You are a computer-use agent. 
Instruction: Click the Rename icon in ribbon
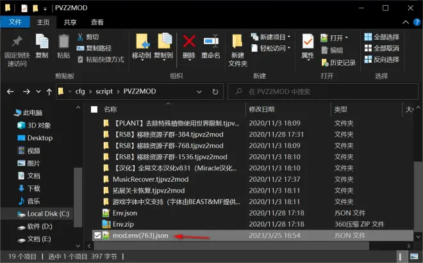coord(211,42)
